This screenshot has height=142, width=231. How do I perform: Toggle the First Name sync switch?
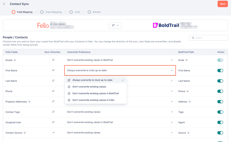(220, 70)
